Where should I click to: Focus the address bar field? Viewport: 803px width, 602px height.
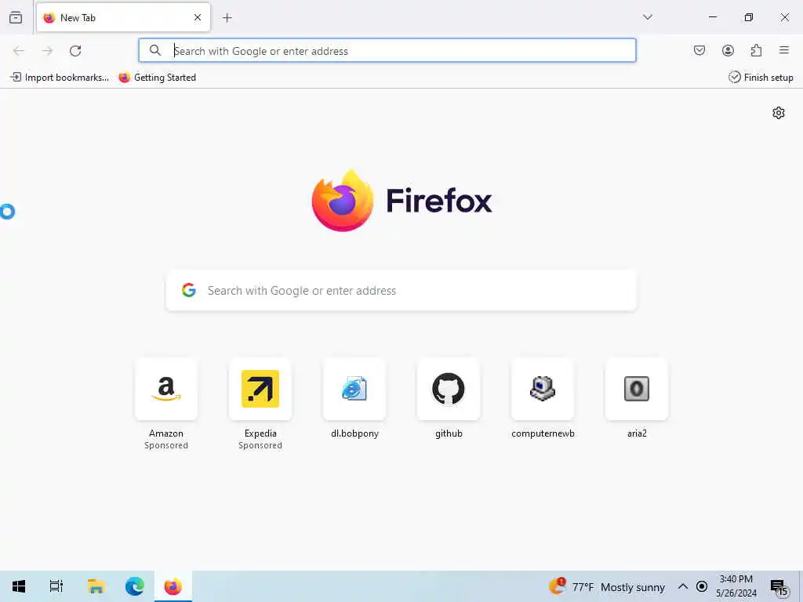(x=387, y=50)
